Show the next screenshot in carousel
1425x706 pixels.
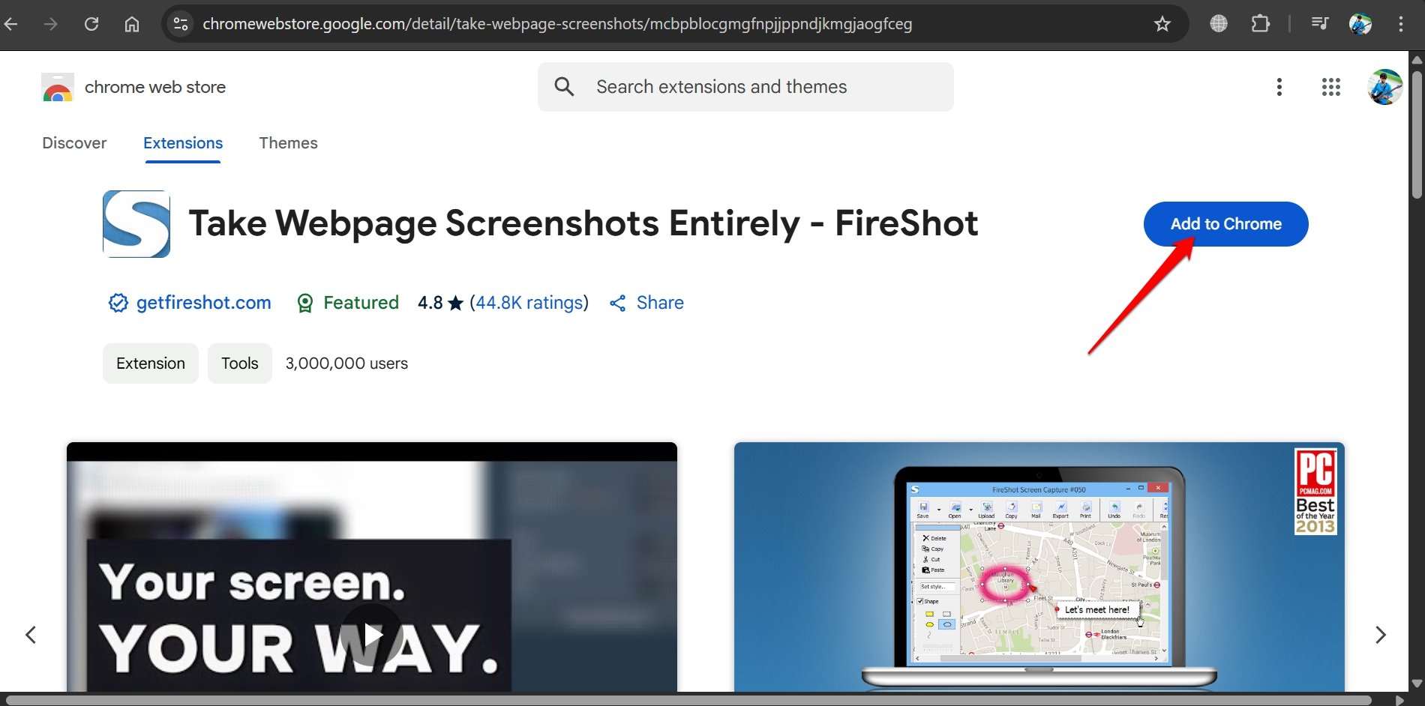[1381, 635]
